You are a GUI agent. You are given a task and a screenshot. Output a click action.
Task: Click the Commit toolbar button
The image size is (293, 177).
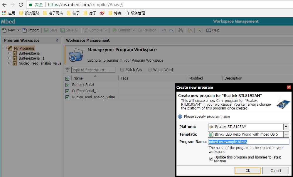click(121, 30)
